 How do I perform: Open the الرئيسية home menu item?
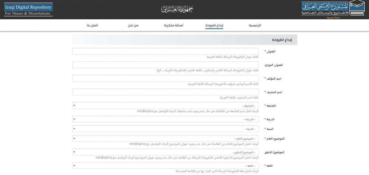(x=255, y=25)
